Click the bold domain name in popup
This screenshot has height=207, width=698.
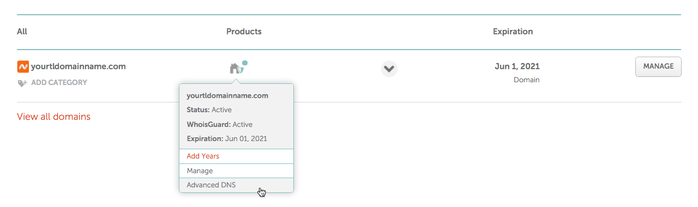pos(227,95)
